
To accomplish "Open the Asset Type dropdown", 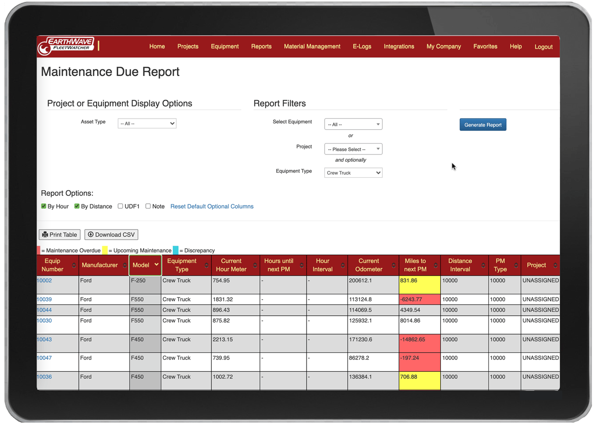I will click(147, 123).
